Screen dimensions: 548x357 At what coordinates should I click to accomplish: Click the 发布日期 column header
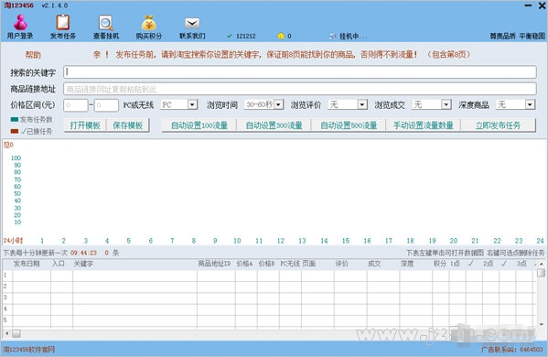(27, 264)
